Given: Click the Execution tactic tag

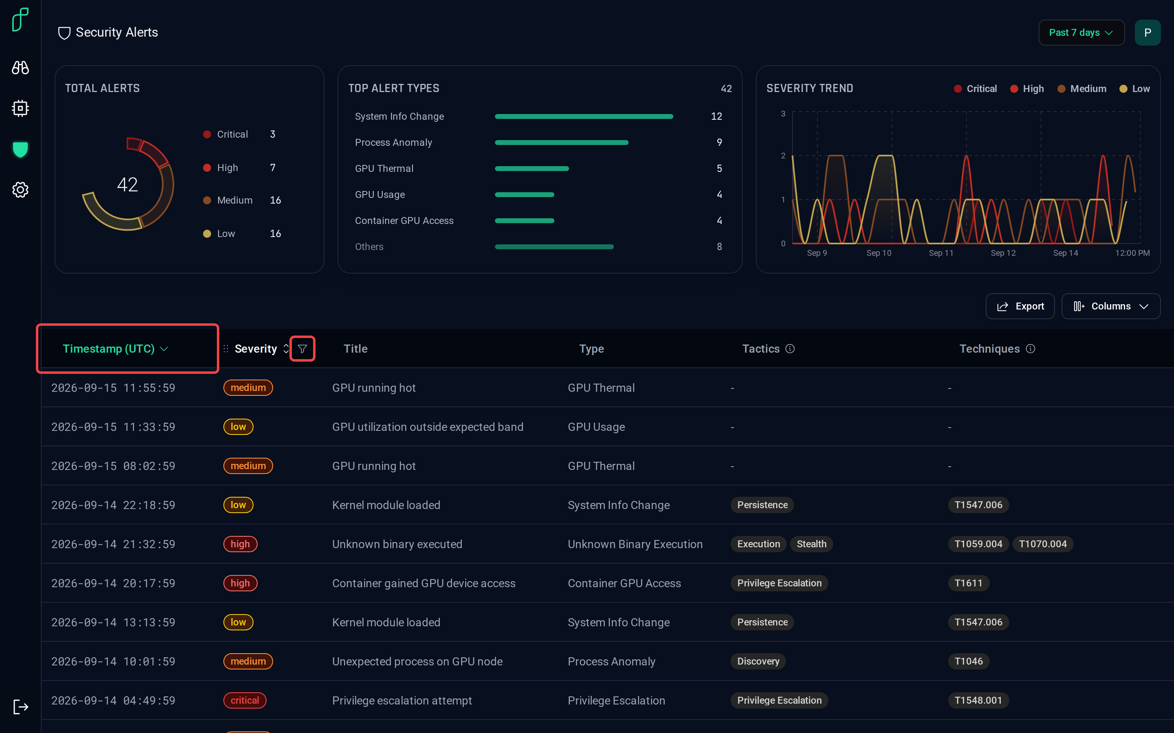Looking at the screenshot, I should (758, 544).
